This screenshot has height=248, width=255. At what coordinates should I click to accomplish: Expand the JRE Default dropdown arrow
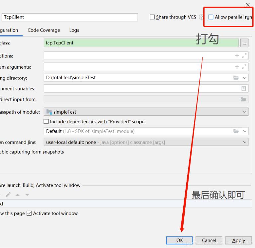click(x=245, y=131)
